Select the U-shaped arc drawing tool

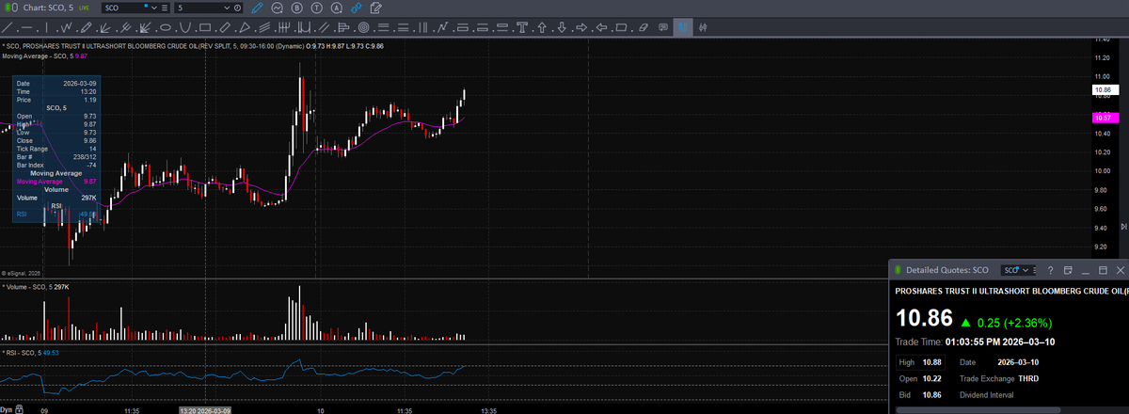[x=185, y=27]
